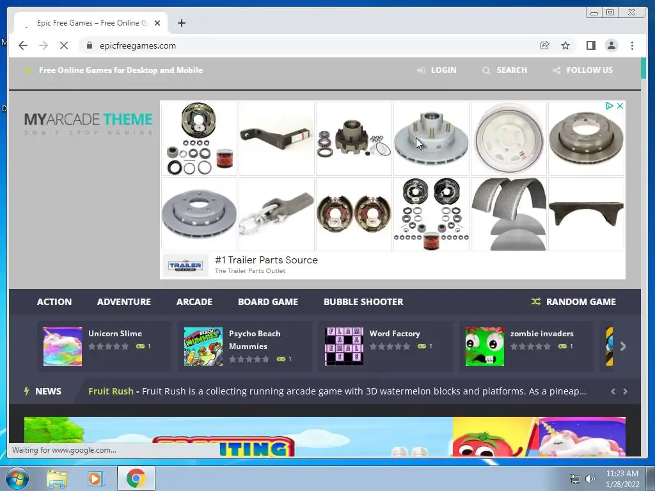Click the shuffle icon beside Random Game

coord(536,302)
